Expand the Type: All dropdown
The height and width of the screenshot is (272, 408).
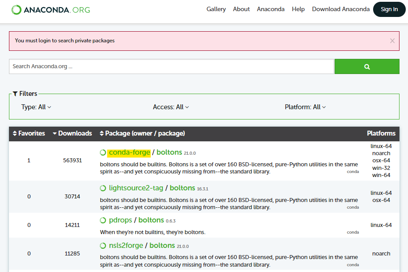point(36,107)
